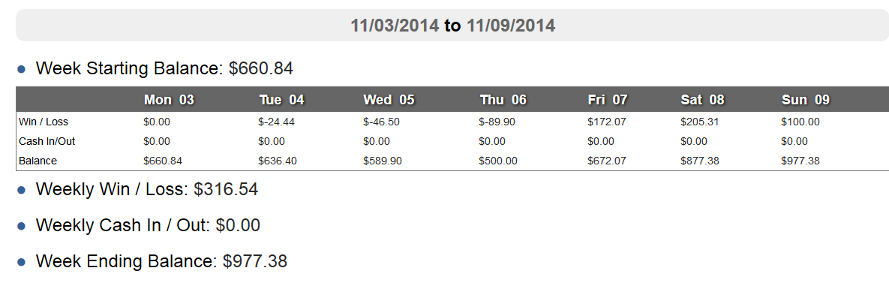Image resolution: width=889 pixels, height=283 pixels.
Task: Click Sunday's $977.38 balance cell
Action: (x=800, y=161)
